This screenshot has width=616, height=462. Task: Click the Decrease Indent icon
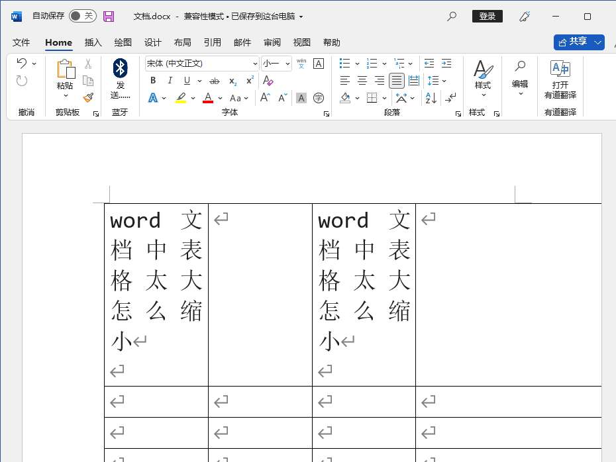pyautogui.click(x=429, y=63)
